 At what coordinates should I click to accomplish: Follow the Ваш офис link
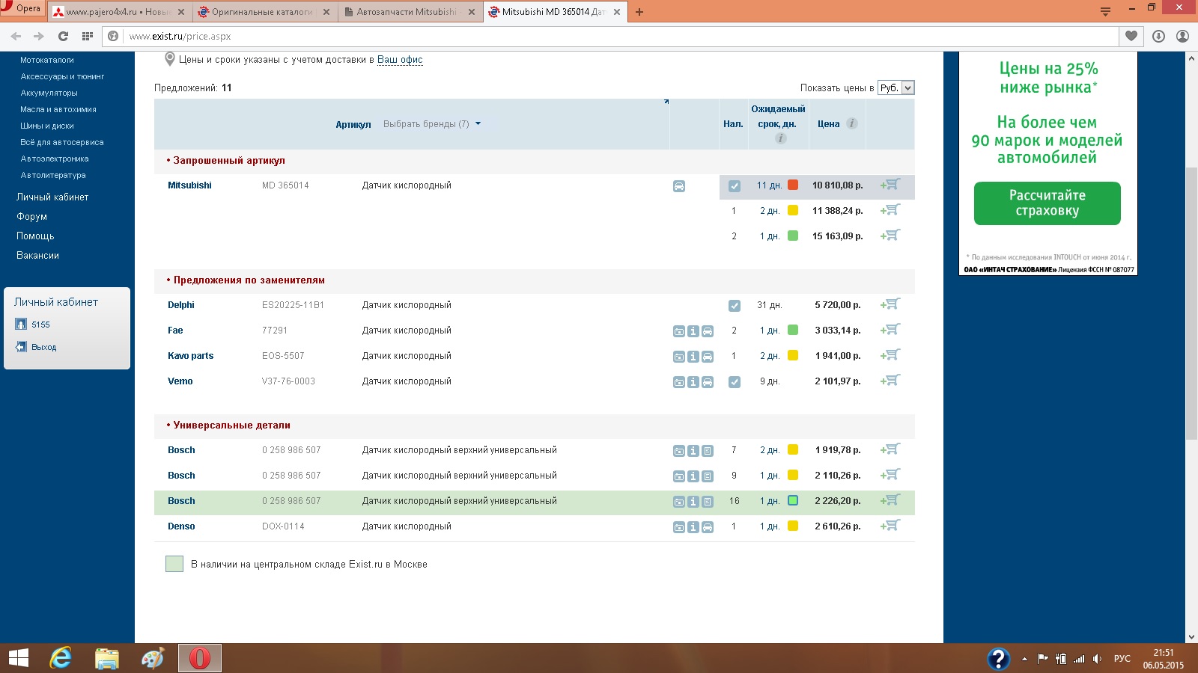(x=400, y=60)
